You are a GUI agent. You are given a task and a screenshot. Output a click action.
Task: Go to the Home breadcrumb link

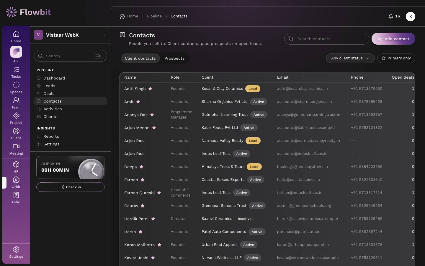(133, 16)
